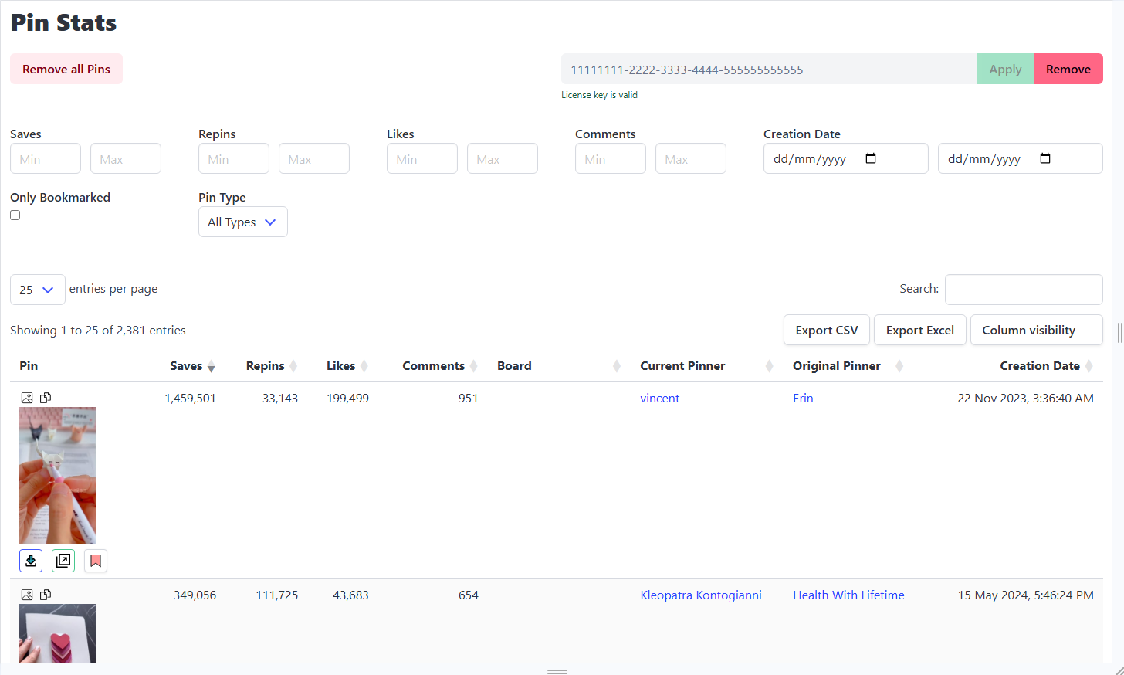Click the Saves Max input

point(126,158)
